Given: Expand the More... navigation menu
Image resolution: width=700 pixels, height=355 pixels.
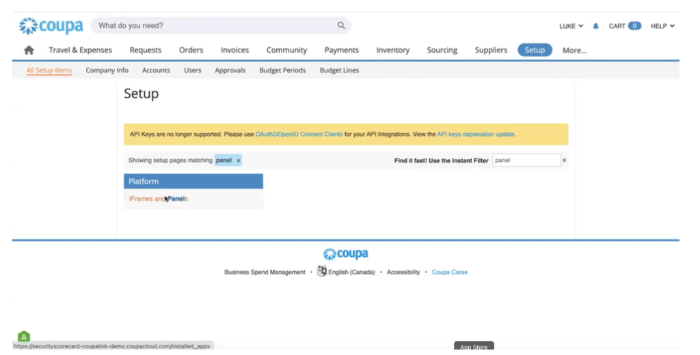Looking at the screenshot, I should coord(574,51).
